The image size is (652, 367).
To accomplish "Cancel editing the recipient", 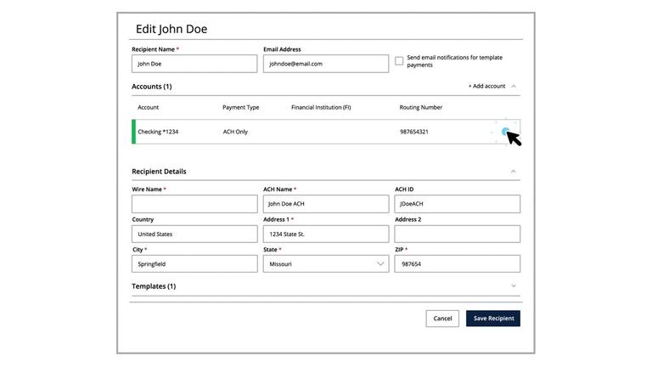I will [x=442, y=319].
